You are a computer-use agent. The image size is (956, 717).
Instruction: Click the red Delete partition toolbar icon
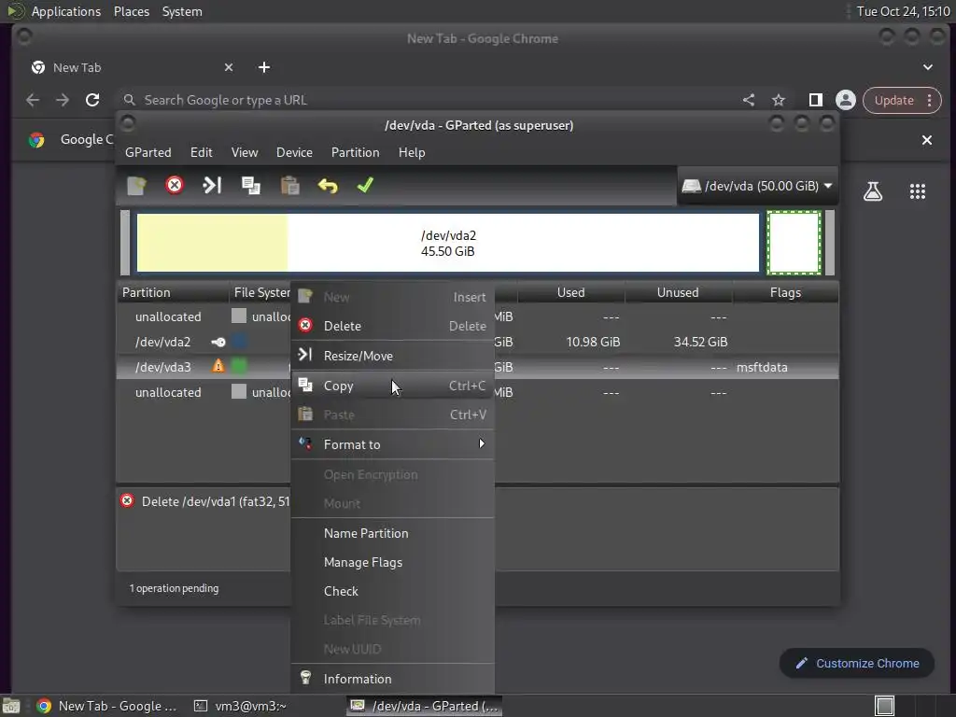175,185
